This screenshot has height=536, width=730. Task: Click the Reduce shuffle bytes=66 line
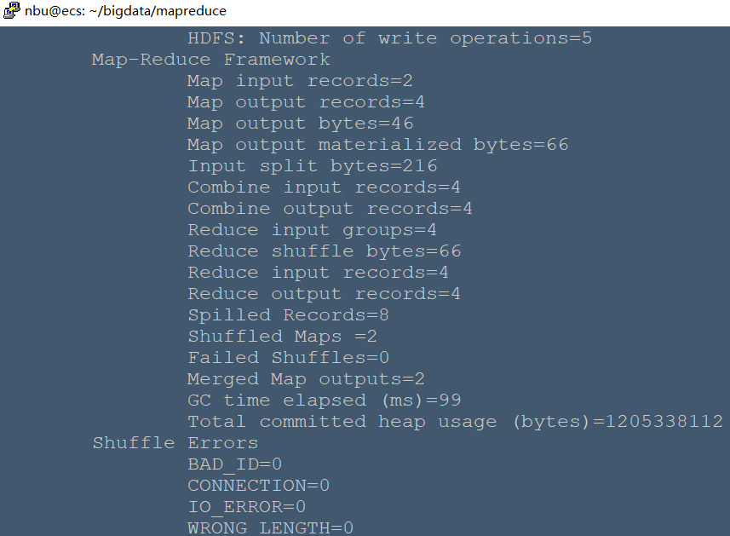(324, 251)
